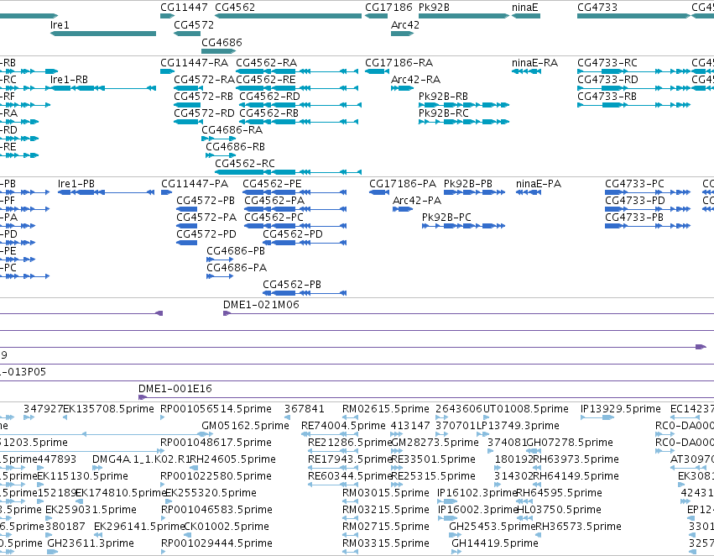Click the CG4686-RB transcript label
Screen dimensions: 714x556
(x=236, y=147)
